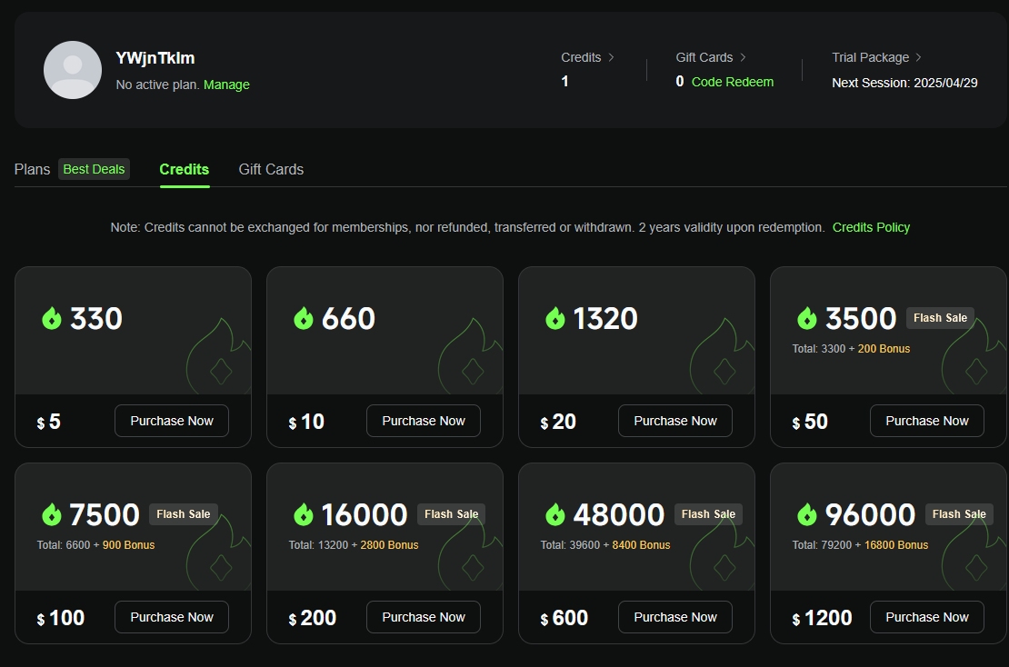Open Gift Cards details via its chevron arrow

(744, 57)
